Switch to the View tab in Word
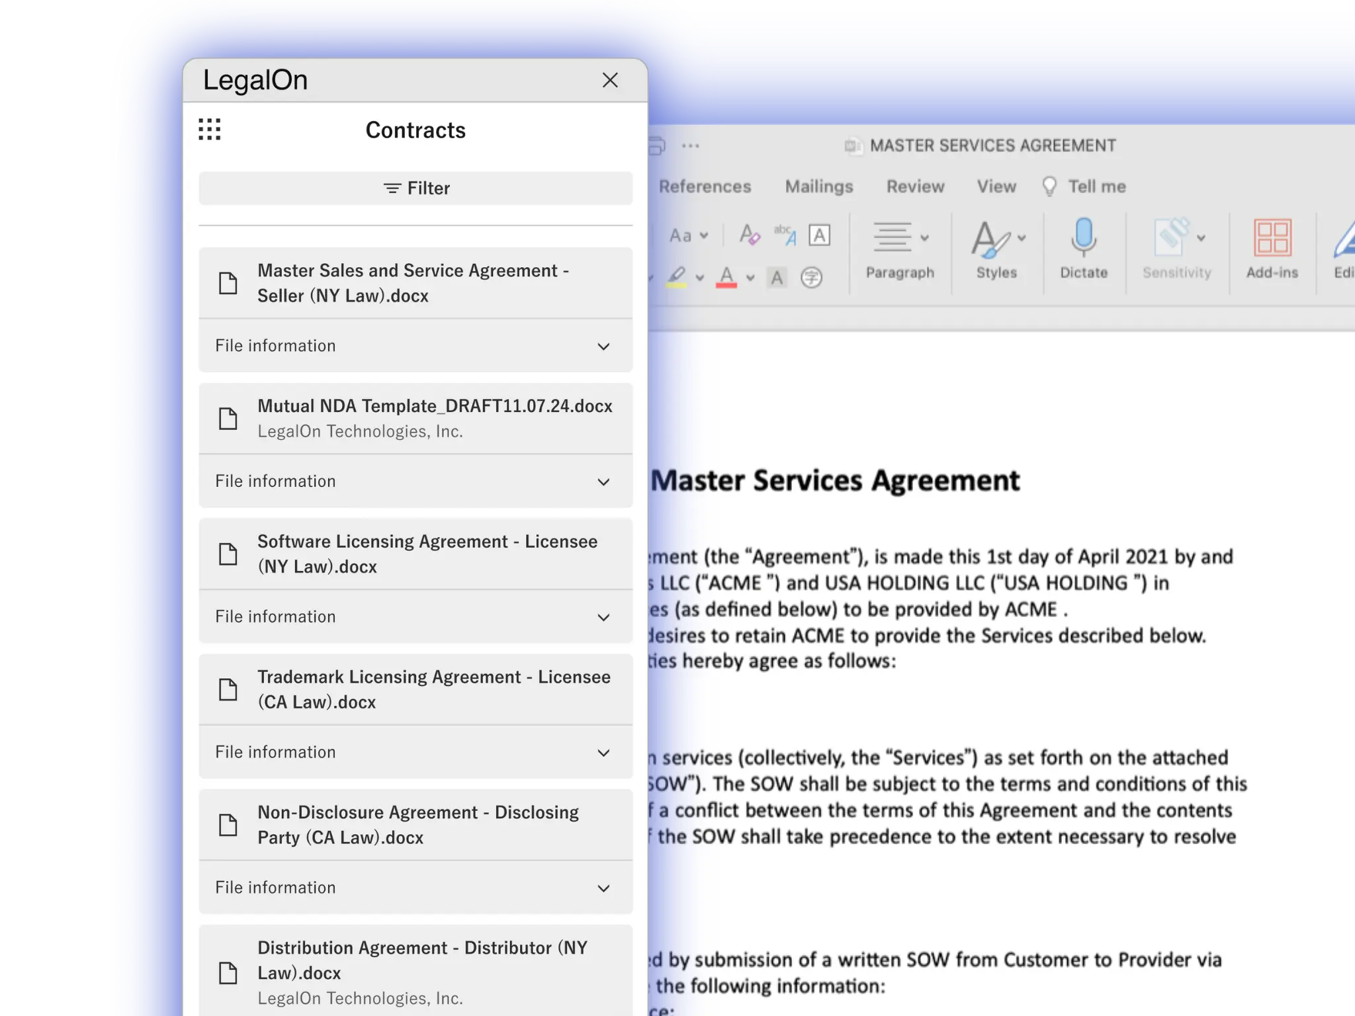This screenshot has height=1016, width=1355. click(996, 187)
